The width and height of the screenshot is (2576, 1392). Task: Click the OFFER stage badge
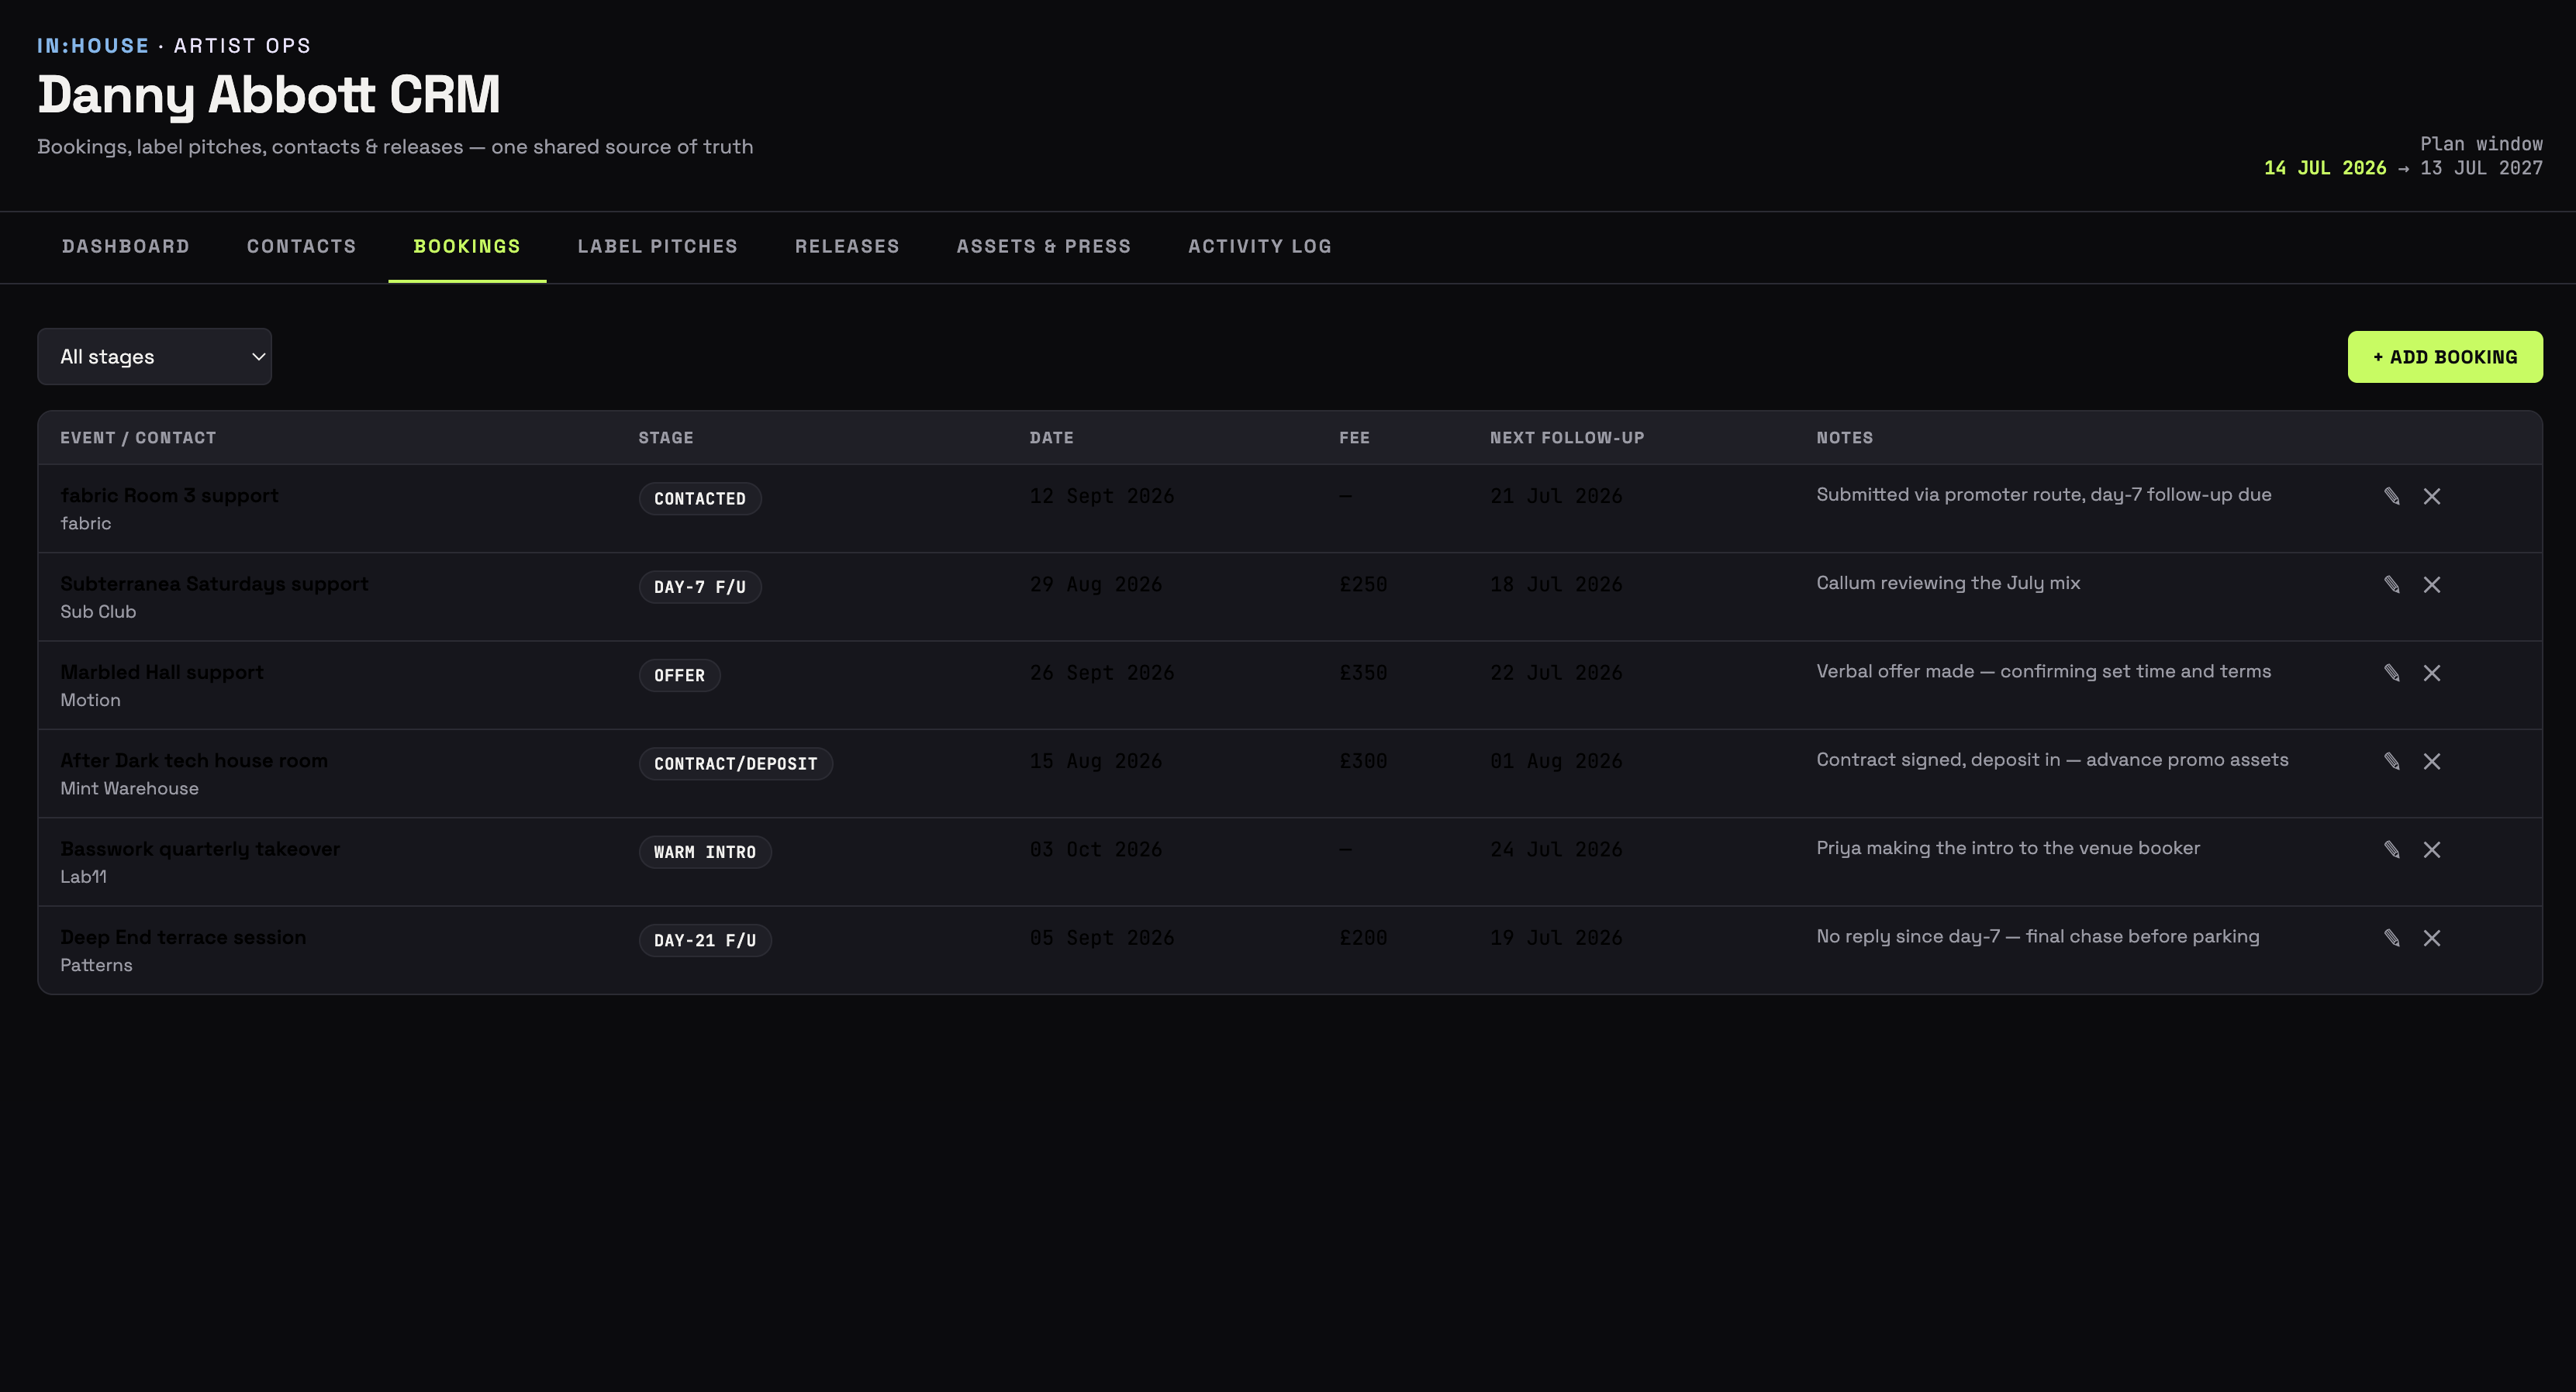coord(680,676)
